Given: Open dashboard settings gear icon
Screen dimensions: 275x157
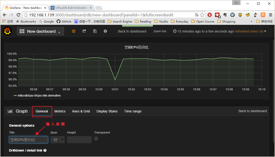Looking at the screenshot, I should pos(105,31).
